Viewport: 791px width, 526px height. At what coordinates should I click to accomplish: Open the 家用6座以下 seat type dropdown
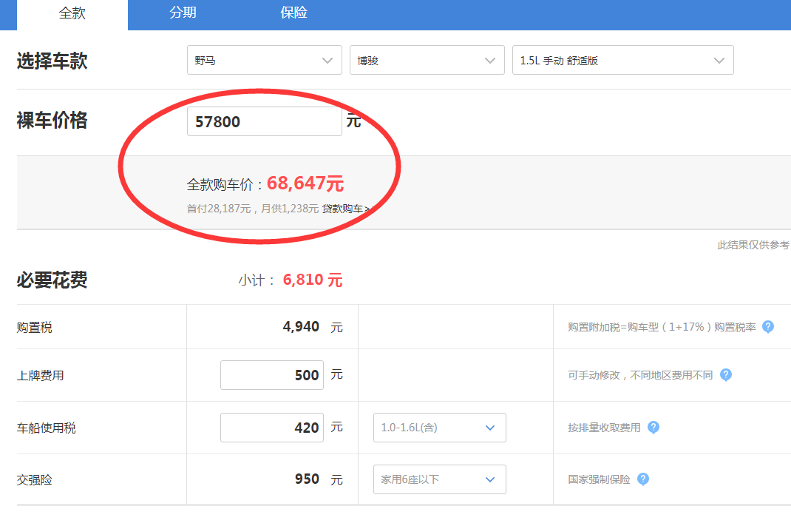coord(439,479)
